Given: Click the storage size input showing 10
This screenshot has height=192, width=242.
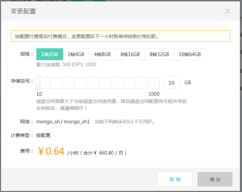Looking at the screenshot, I should pyautogui.click(x=171, y=83).
